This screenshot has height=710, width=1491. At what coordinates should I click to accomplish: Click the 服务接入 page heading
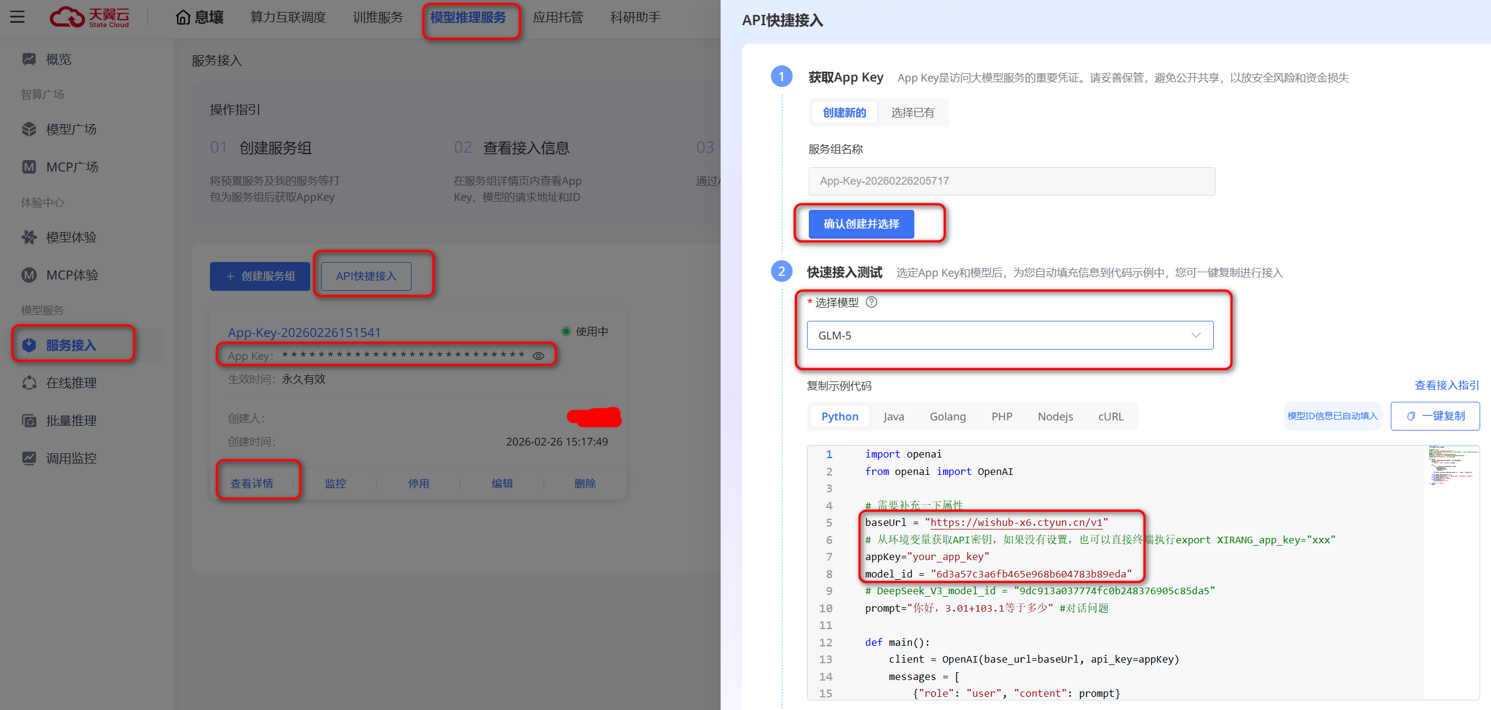coord(217,61)
